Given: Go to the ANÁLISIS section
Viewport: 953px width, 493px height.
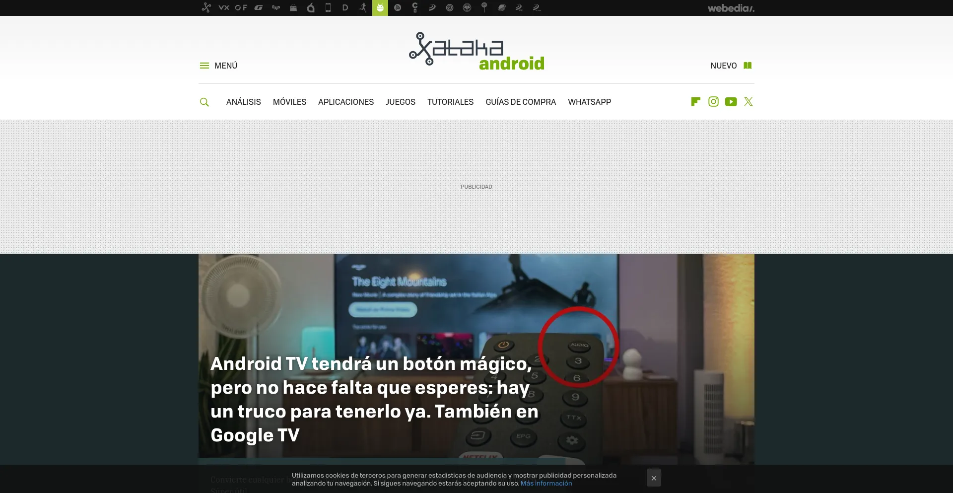Looking at the screenshot, I should tap(243, 102).
